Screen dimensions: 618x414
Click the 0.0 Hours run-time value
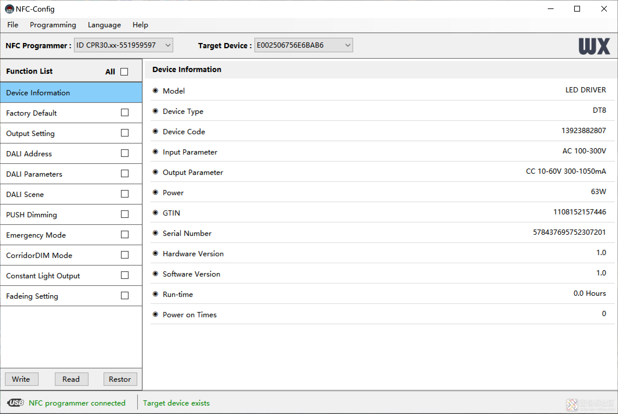pyautogui.click(x=590, y=293)
